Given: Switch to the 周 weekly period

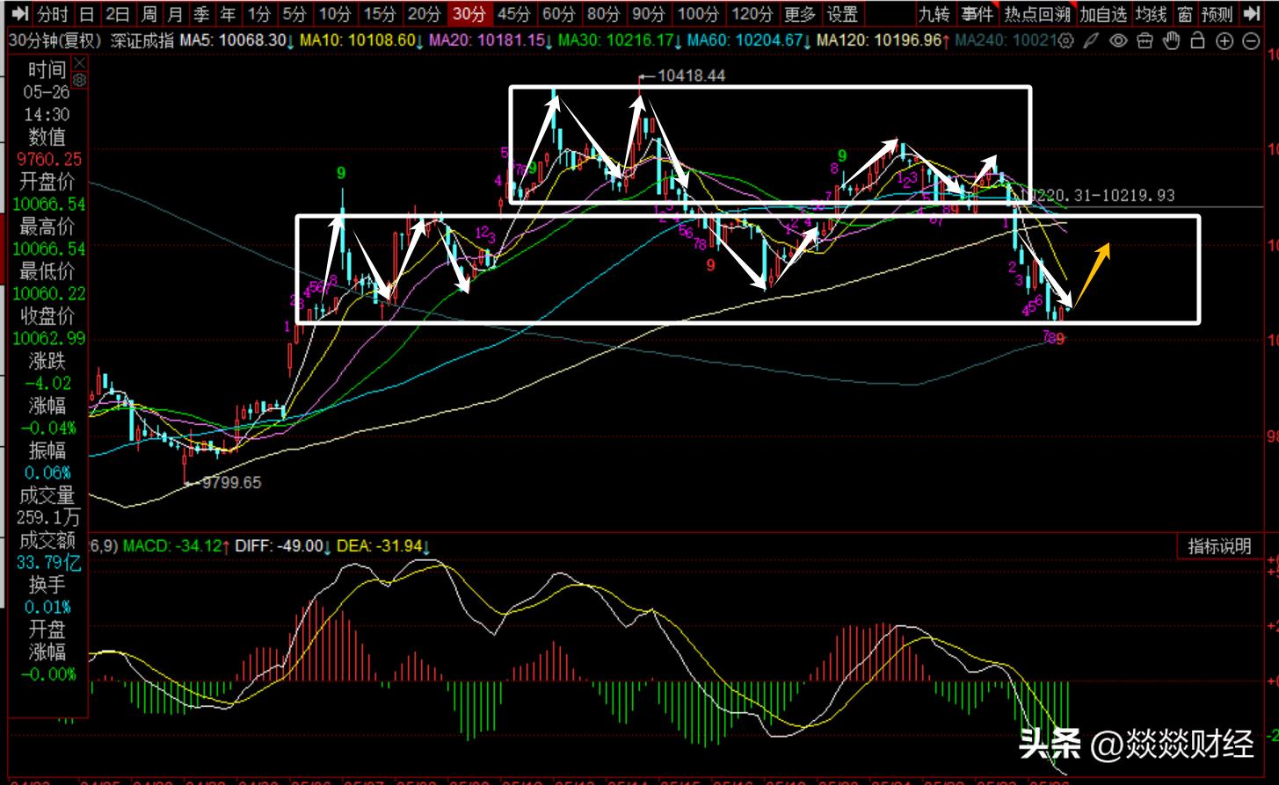Looking at the screenshot, I should pos(149,14).
